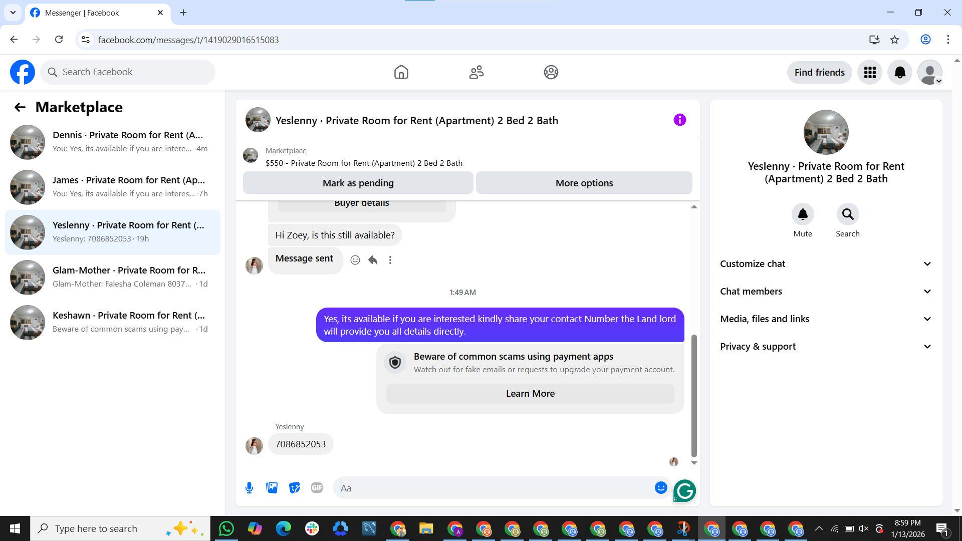Screen dimensions: 962x541
Task: Expand the Privacy & support section
Action: click(826, 346)
